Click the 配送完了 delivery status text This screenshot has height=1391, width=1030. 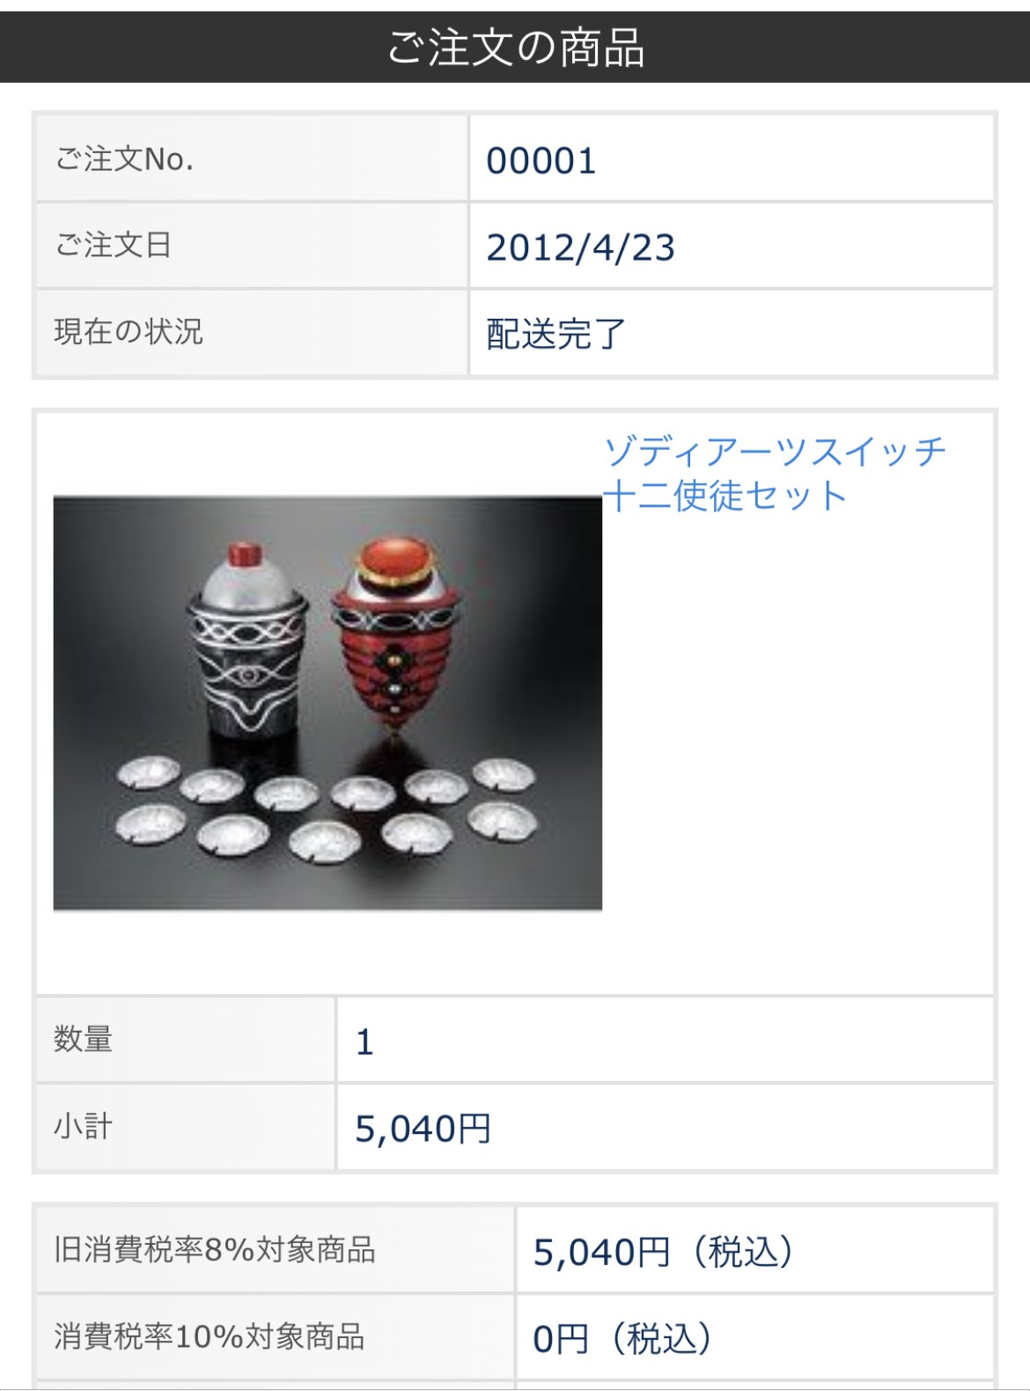pyautogui.click(x=555, y=334)
